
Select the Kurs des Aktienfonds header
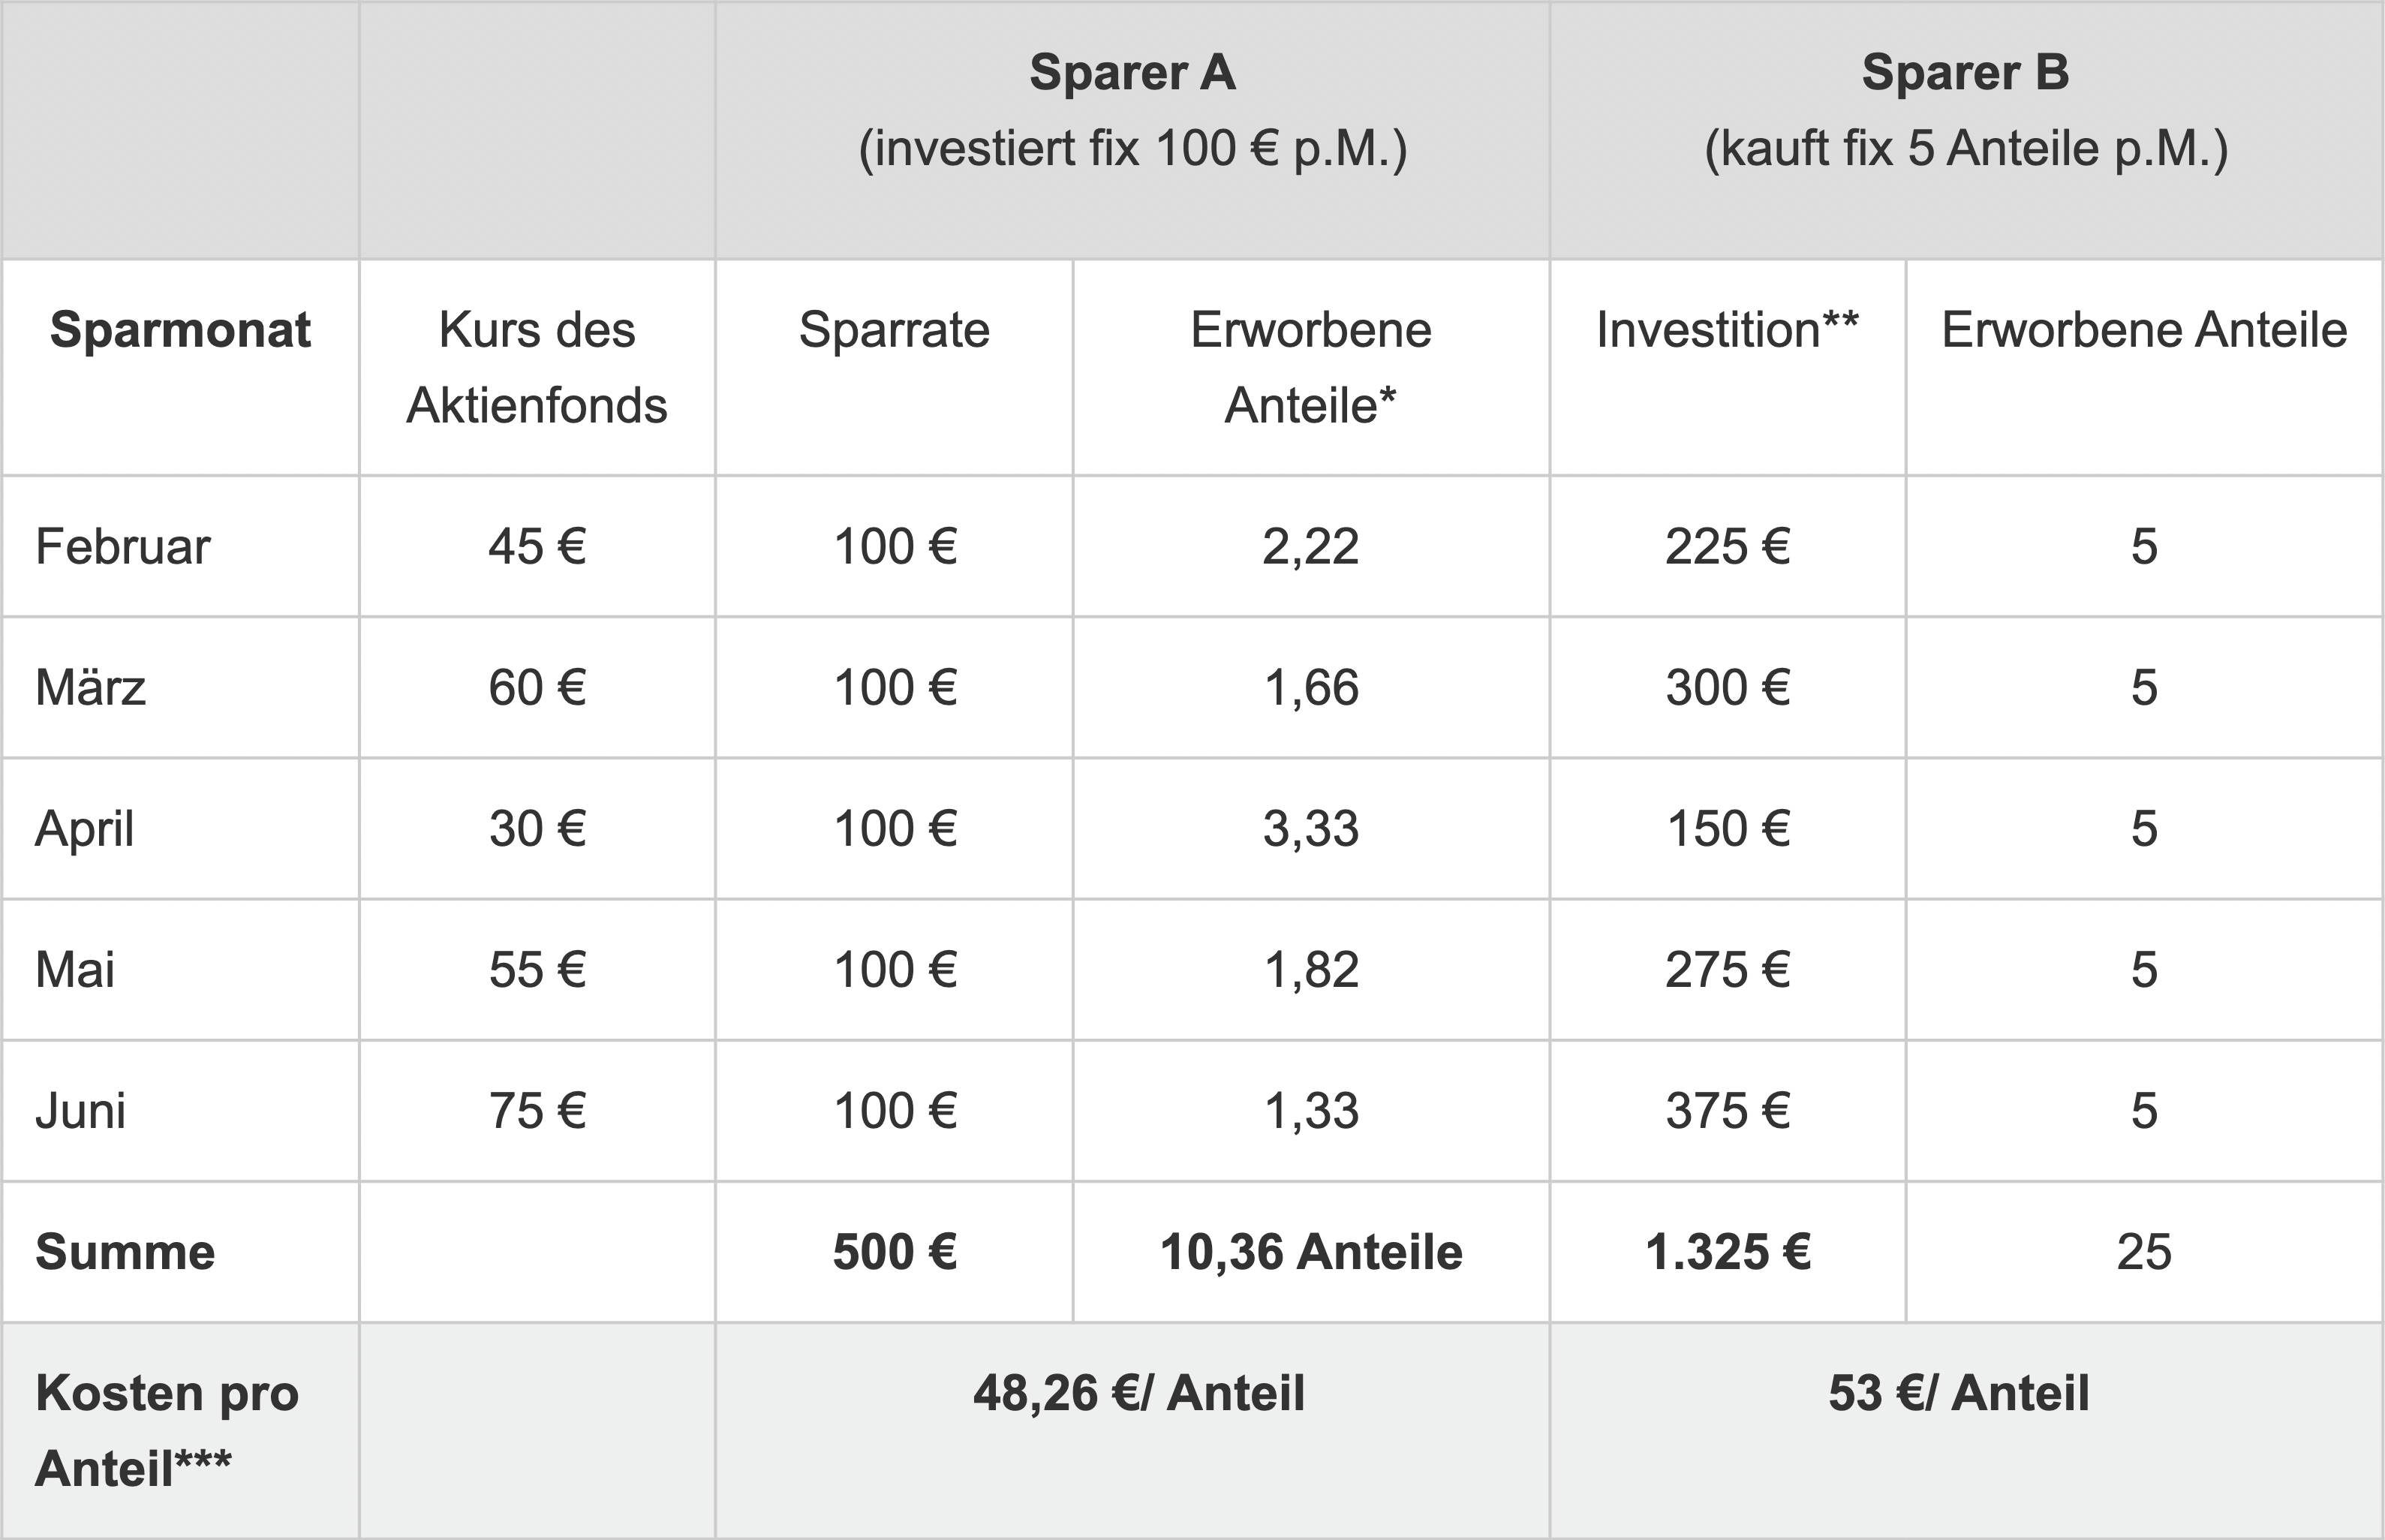pos(537,367)
